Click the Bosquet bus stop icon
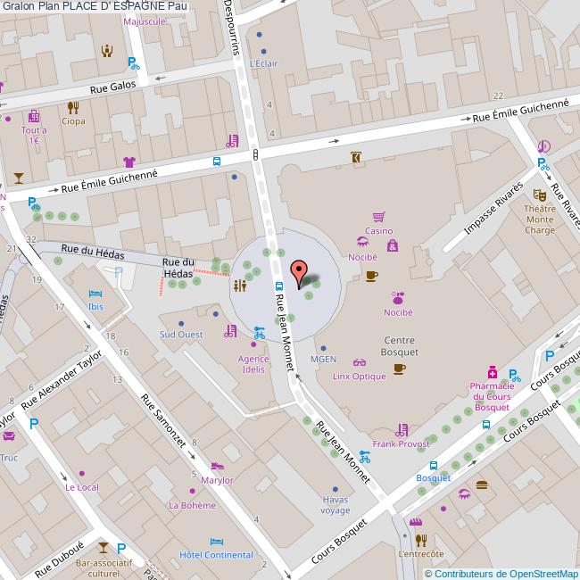Viewport: 580px width, 580px height. [433, 465]
